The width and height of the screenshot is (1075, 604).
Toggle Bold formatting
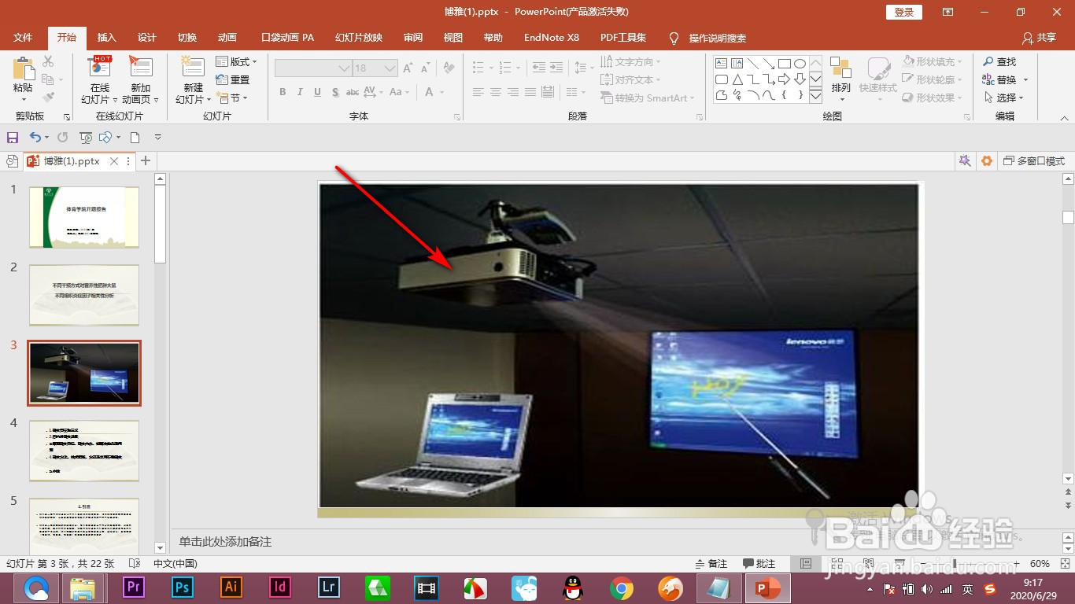(x=283, y=92)
